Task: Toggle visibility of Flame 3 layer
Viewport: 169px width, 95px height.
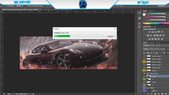Action: (144, 88)
